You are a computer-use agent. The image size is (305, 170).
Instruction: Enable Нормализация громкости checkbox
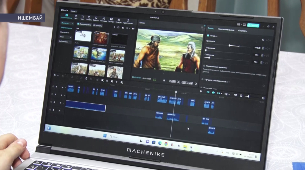point(204,66)
